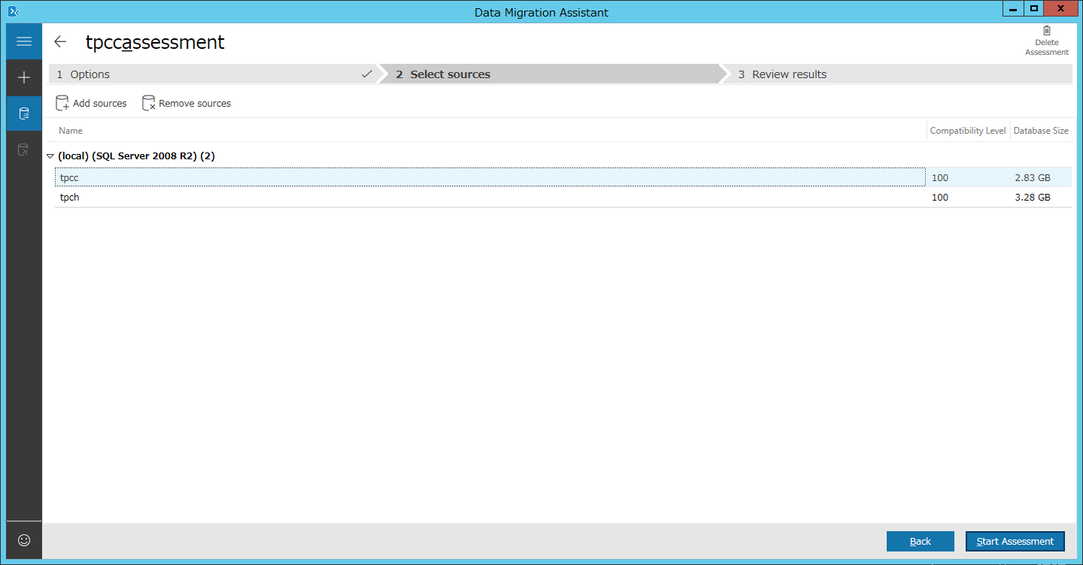This screenshot has height=565, width=1083.
Task: Select step 2 Select sources
Action: (x=549, y=74)
